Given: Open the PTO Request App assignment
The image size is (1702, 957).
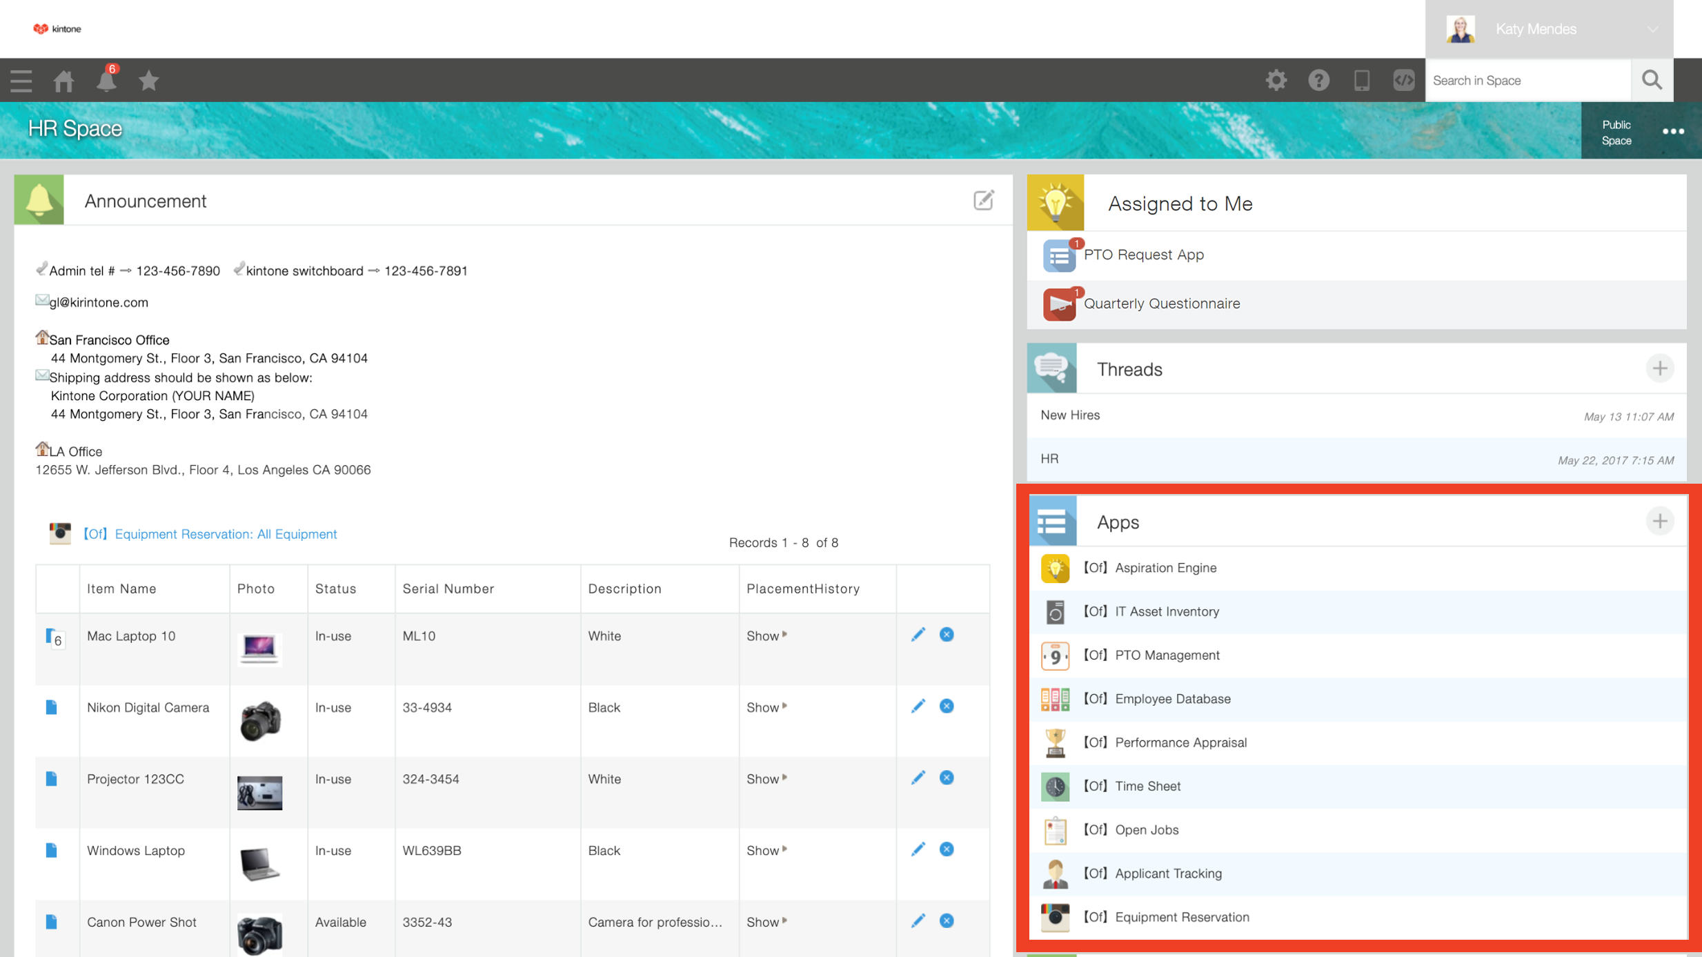Looking at the screenshot, I should click(1143, 255).
